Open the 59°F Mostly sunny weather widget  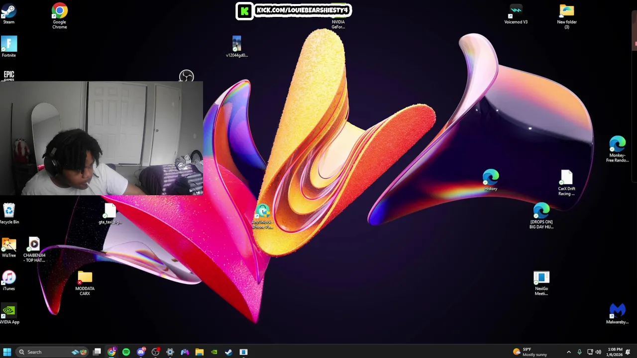click(531, 352)
